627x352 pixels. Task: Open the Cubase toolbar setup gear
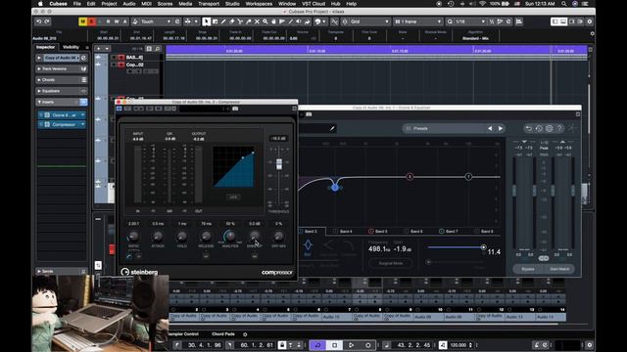[590, 22]
